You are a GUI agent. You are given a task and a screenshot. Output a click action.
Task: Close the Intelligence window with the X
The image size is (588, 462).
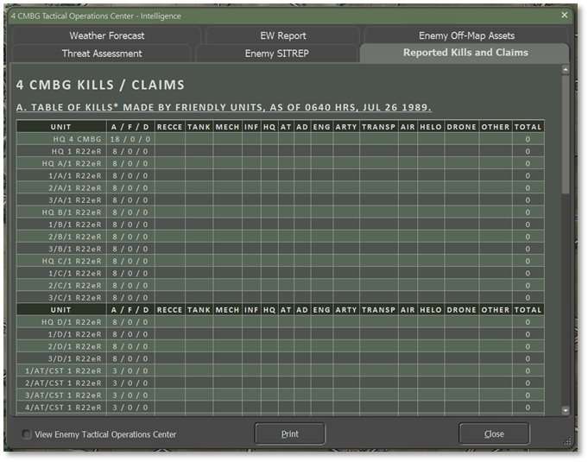coord(565,15)
